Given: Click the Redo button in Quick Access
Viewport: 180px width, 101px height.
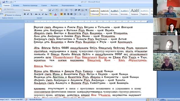Looking at the screenshot, I should click(11, 2).
